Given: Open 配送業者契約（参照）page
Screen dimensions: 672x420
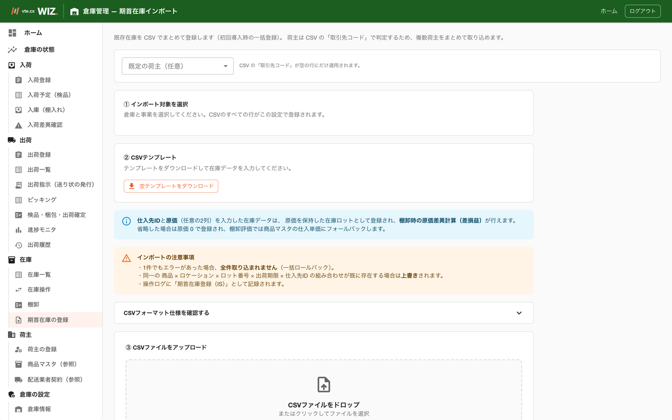Looking at the screenshot, I should pyautogui.click(x=56, y=379).
